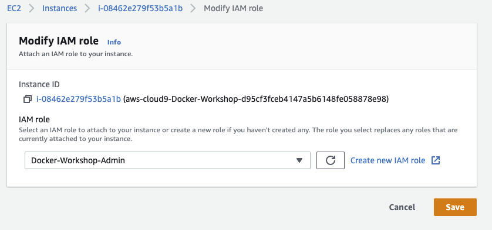The image size is (492, 230).
Task: Open the instance ID link under Instance ID
Action: [x=79, y=99]
